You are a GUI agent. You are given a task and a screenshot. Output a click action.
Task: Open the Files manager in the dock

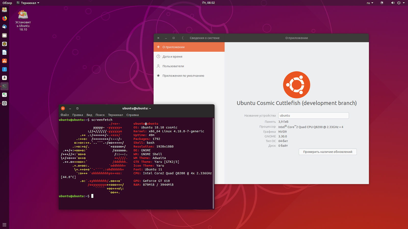[x=4, y=35]
